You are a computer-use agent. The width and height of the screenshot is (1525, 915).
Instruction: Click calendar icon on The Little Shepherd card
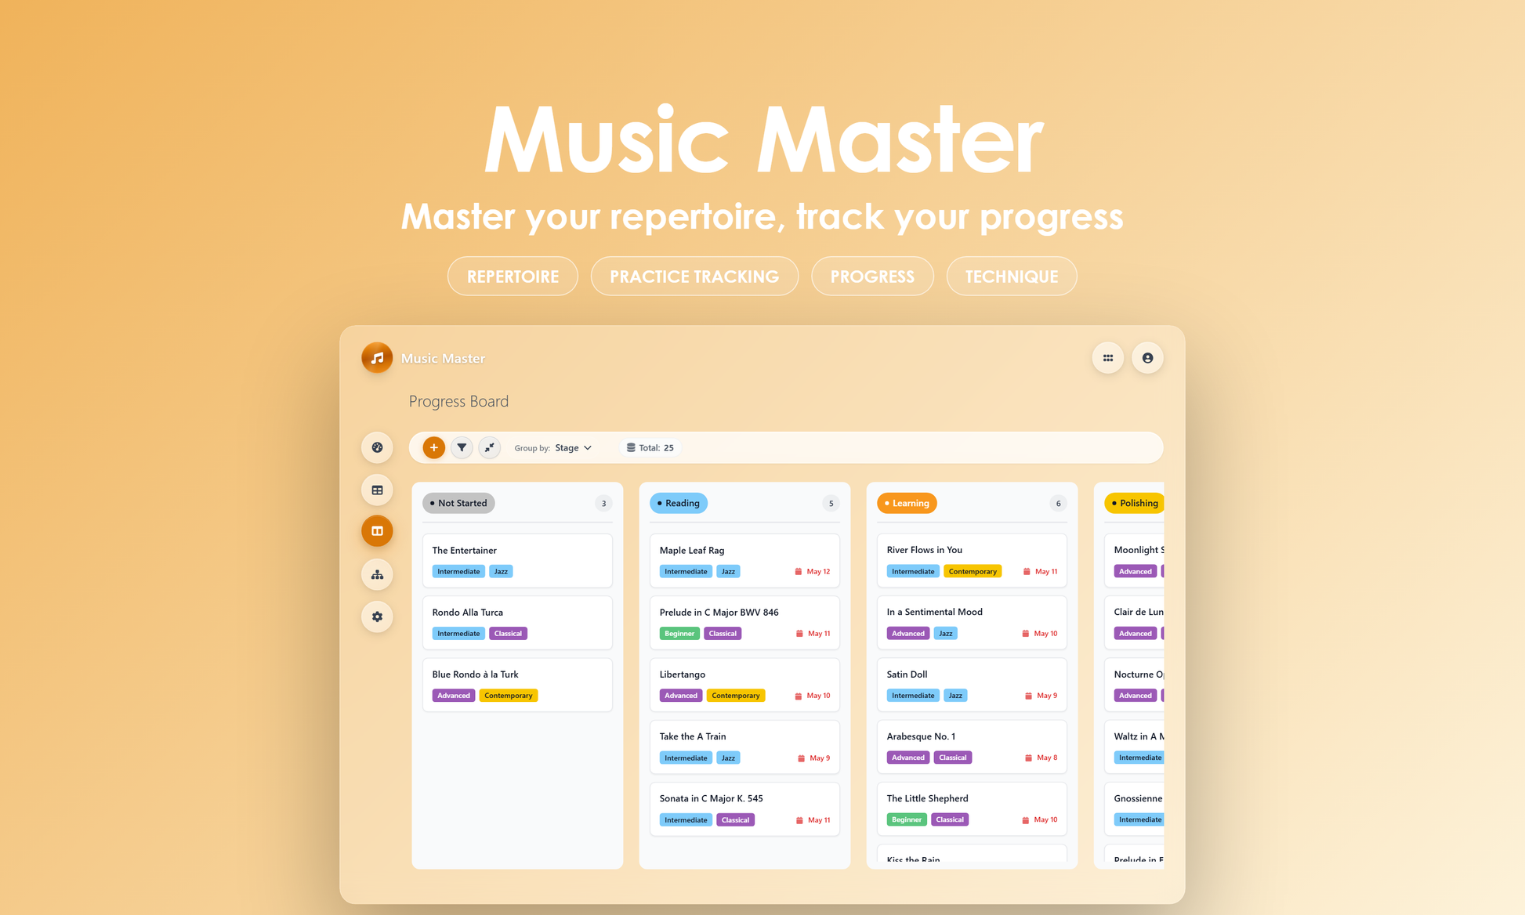(x=1025, y=820)
